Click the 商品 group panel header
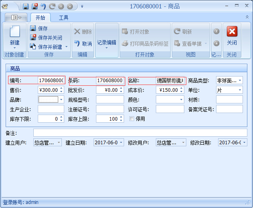 point(126,68)
